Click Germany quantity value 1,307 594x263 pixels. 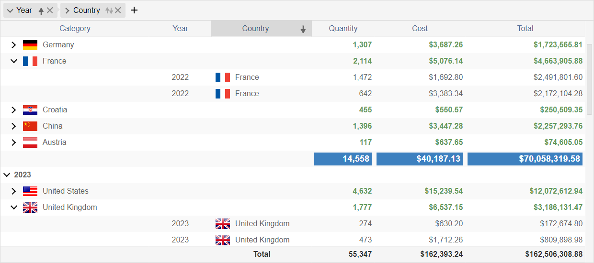[x=362, y=45]
